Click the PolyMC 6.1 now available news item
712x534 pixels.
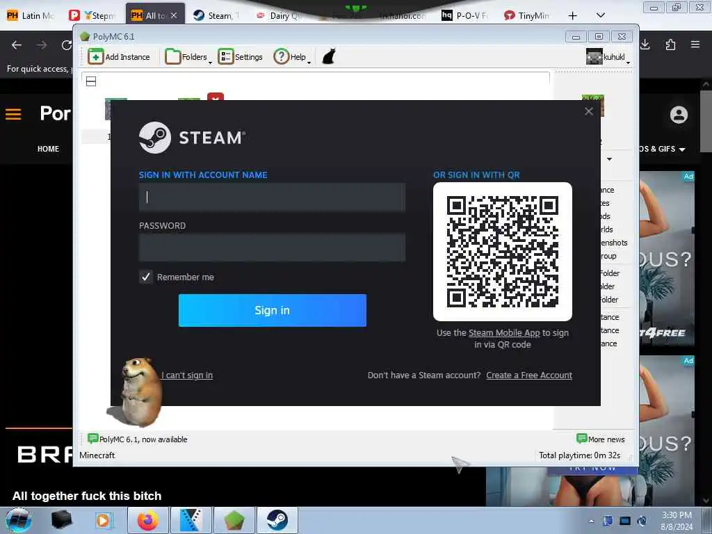tap(137, 439)
